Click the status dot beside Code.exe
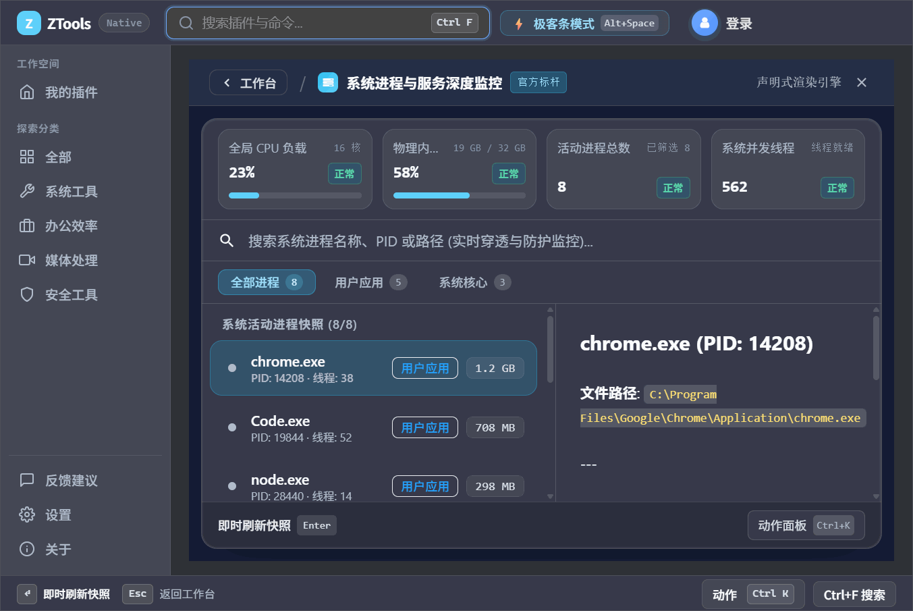Viewport: 913px width, 611px height. click(x=232, y=427)
